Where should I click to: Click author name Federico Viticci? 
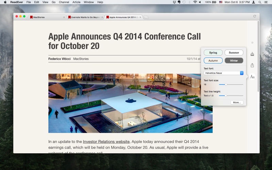click(x=59, y=59)
